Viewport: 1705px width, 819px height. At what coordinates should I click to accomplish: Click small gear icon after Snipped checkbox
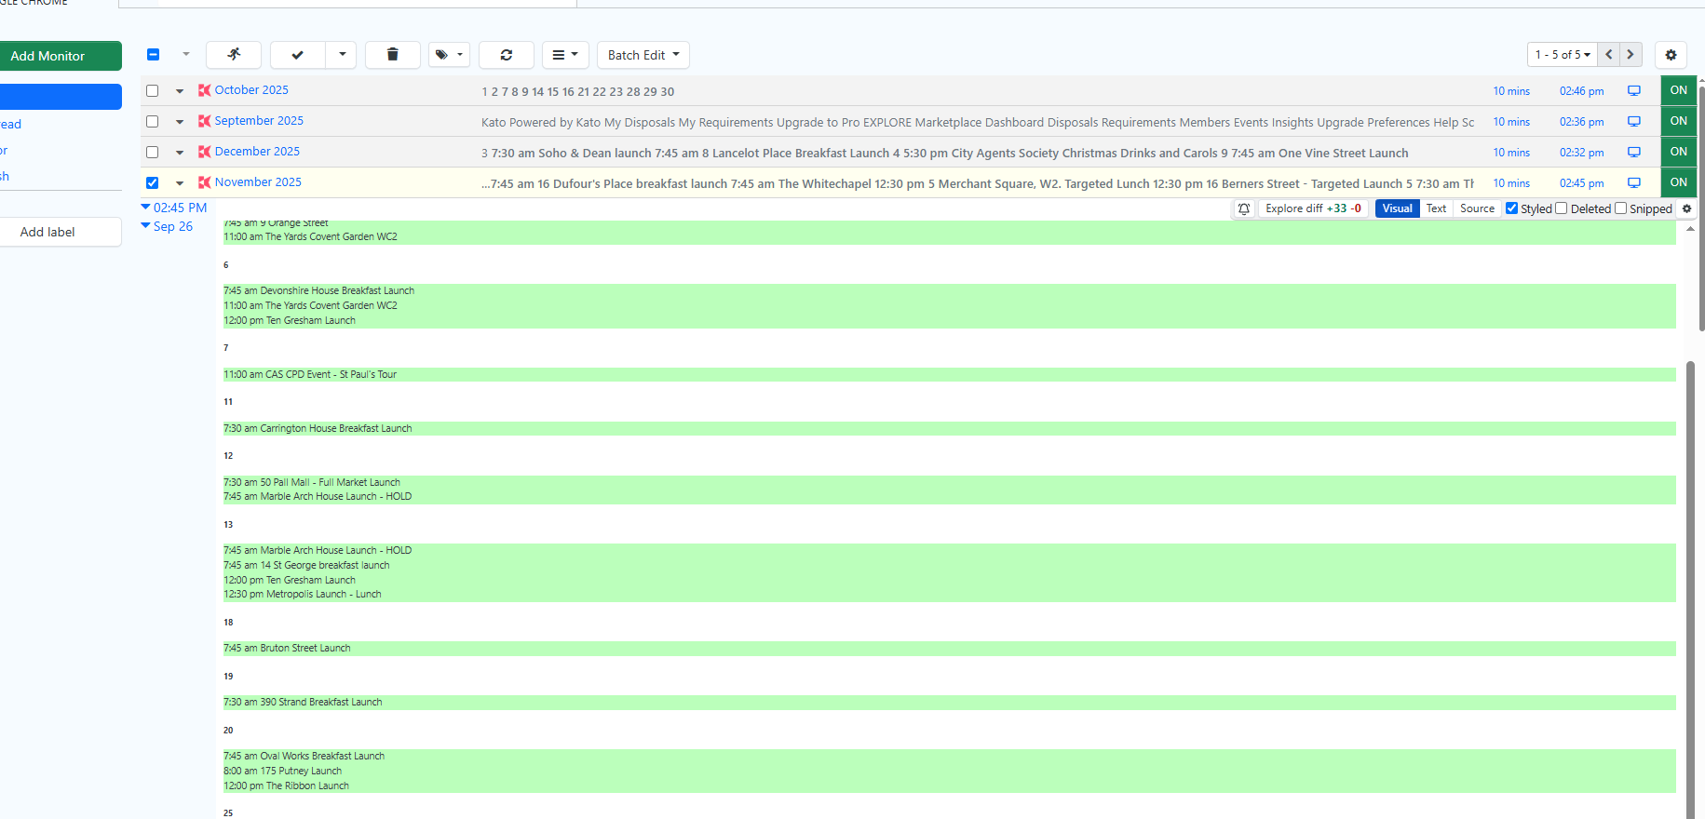(1686, 208)
